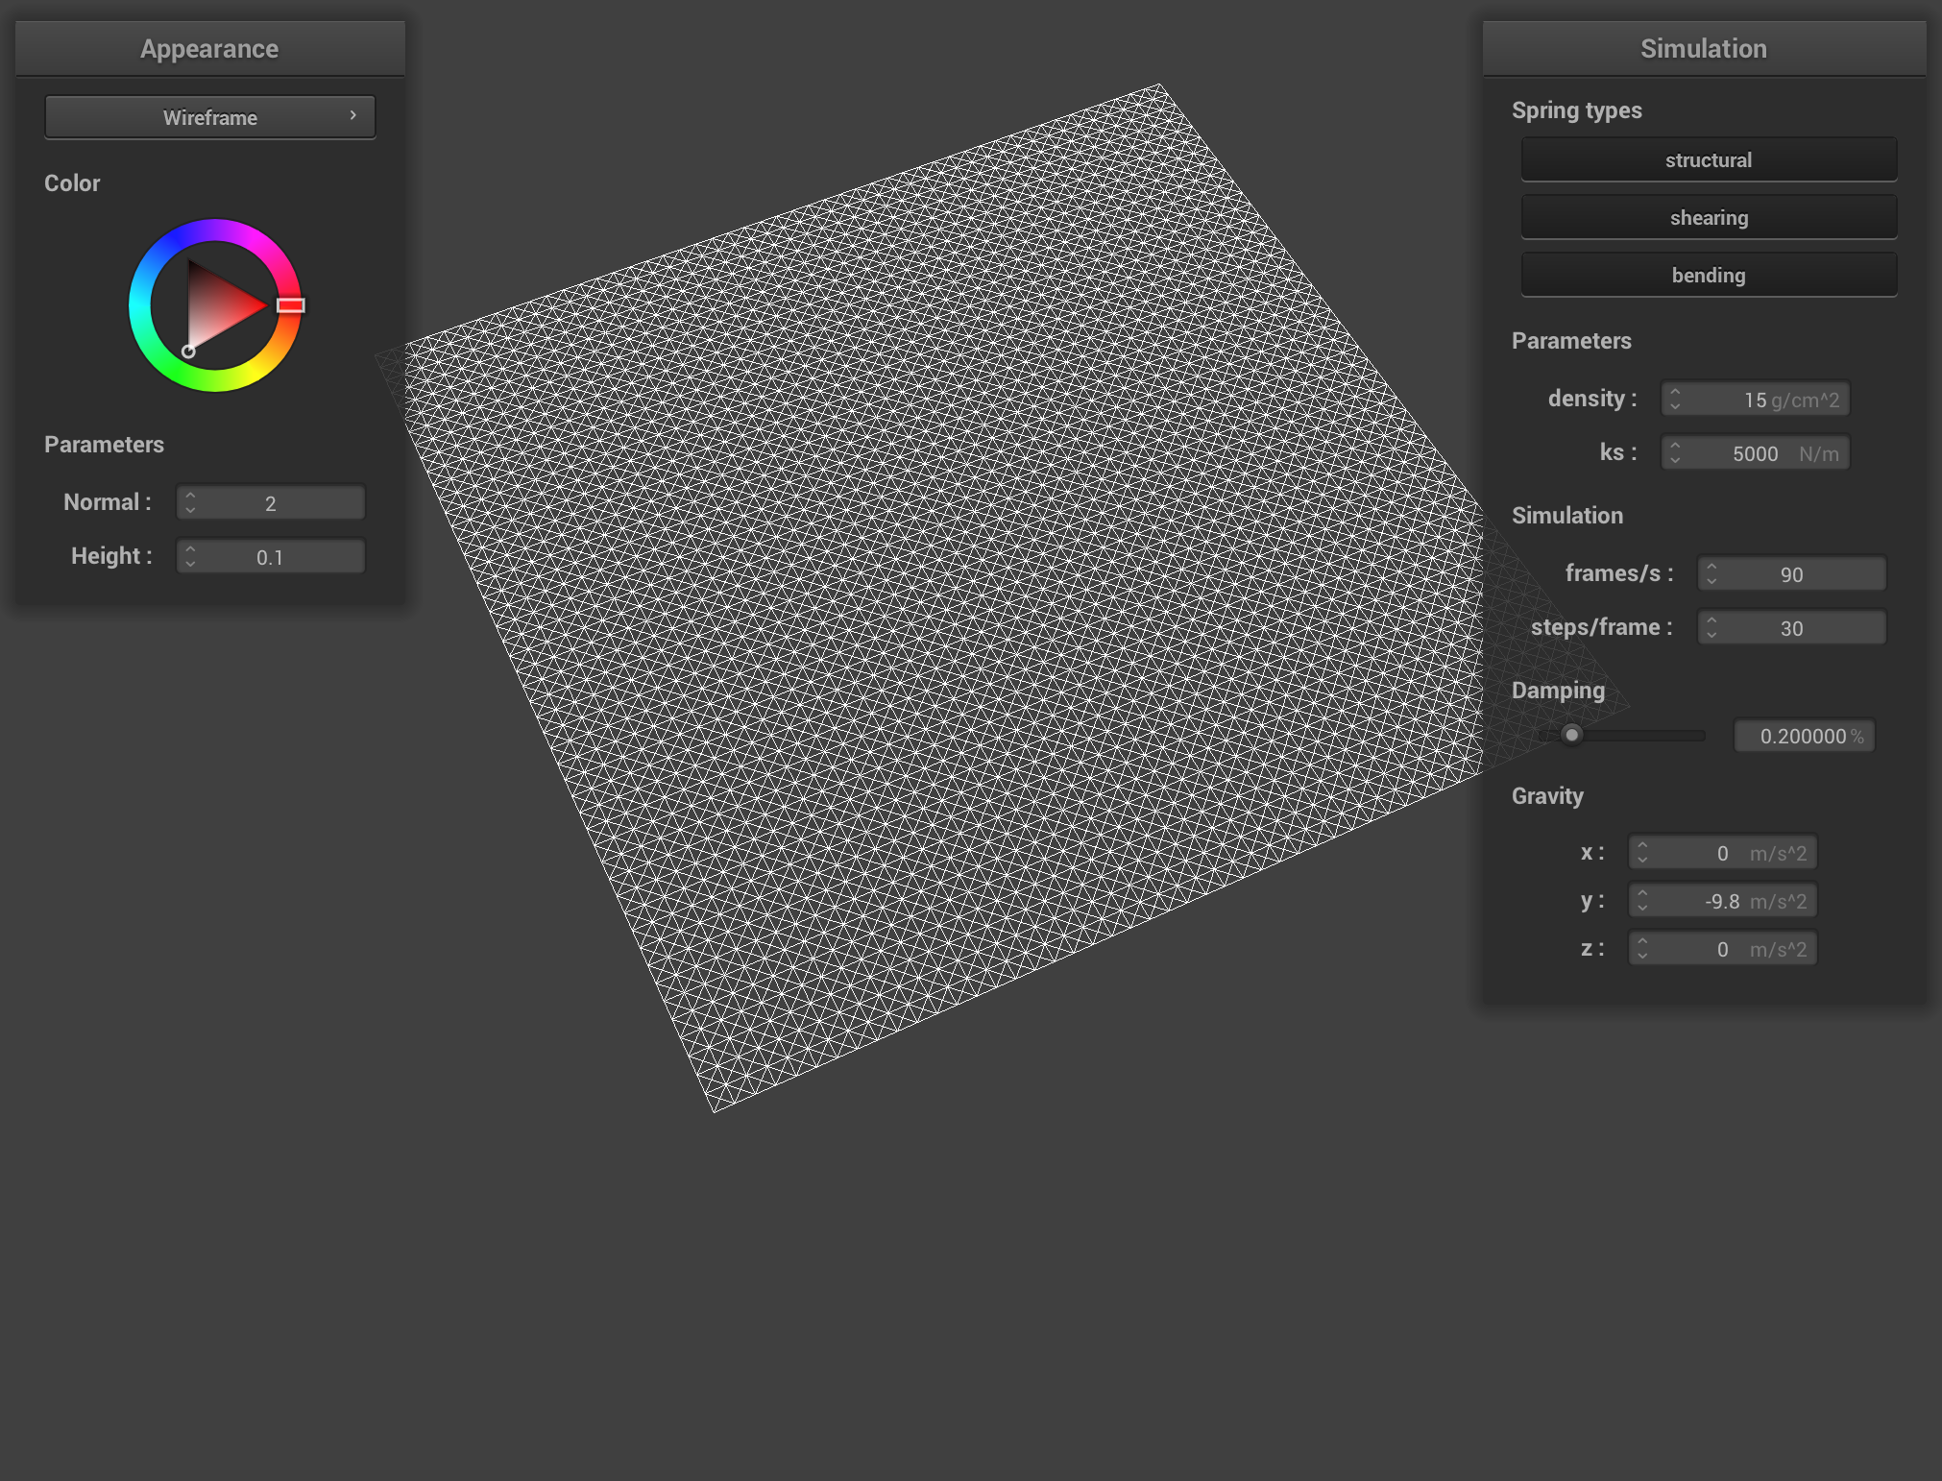Screen dimensions: 1942x1481
Task: Toggle the bending spring type
Action: point(1708,275)
